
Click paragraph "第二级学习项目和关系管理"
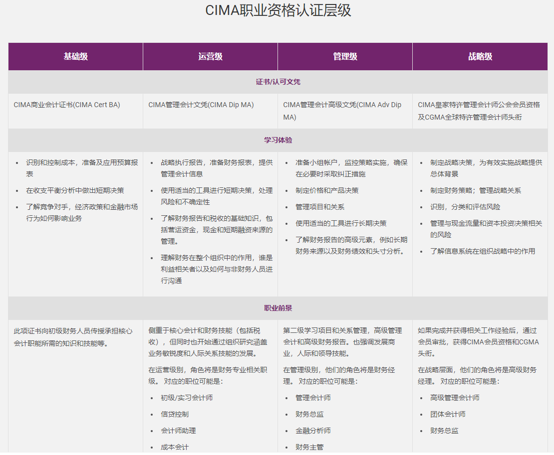(342, 342)
